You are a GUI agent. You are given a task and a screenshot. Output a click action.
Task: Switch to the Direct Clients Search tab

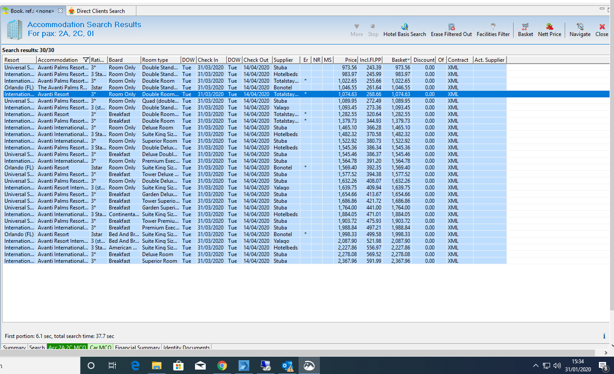click(100, 11)
